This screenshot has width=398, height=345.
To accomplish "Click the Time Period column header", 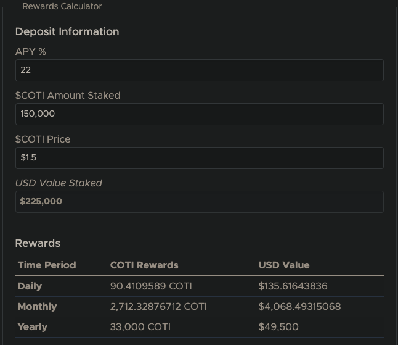I will point(47,265).
